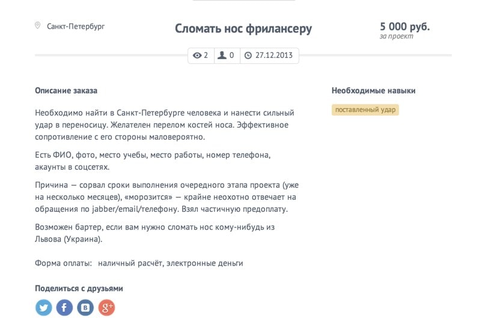Screen dimensions: 482x331
Task: Click the clock date icon
Action: point(248,55)
